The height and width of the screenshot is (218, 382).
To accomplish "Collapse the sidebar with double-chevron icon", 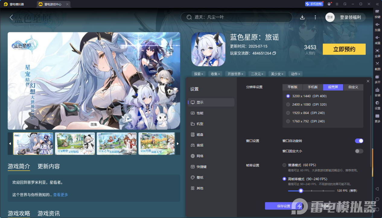I will tap(377, 4).
